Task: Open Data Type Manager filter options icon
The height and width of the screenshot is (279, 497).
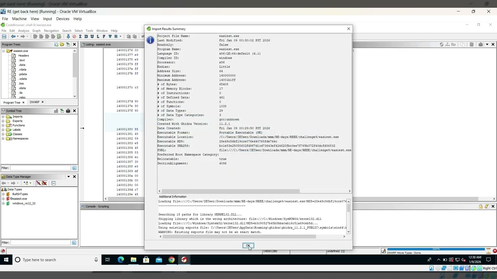Action: [x=74, y=243]
